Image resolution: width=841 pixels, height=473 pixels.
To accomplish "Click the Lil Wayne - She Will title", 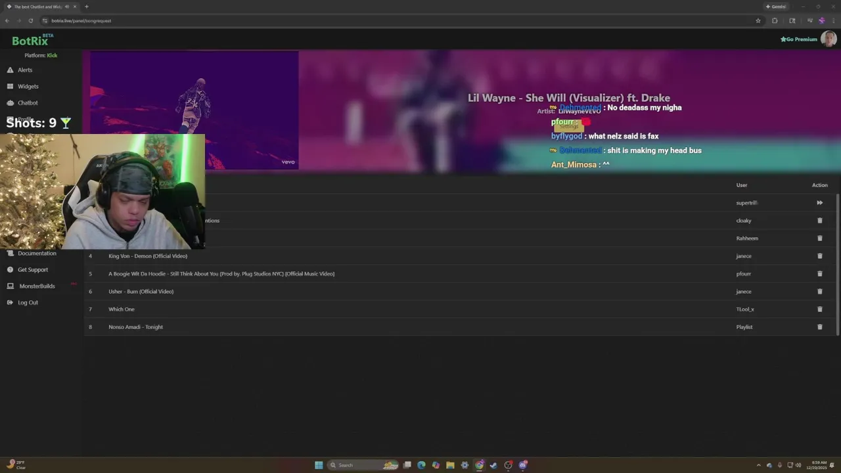I will [x=569, y=98].
